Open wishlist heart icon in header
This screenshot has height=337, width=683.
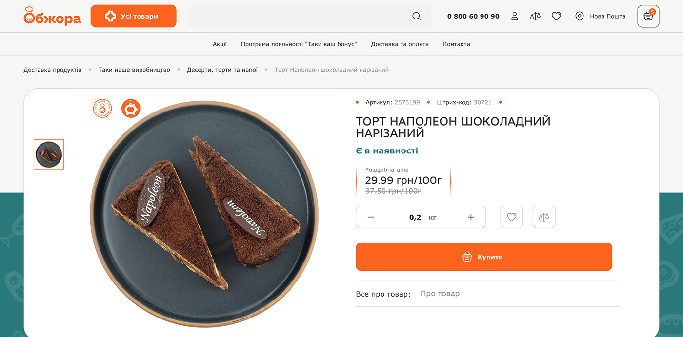click(556, 16)
